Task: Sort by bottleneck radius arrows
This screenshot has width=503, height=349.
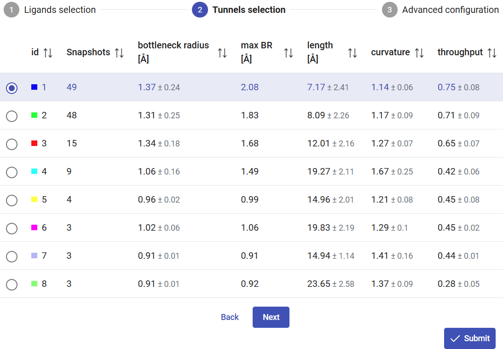Action: click(x=222, y=52)
